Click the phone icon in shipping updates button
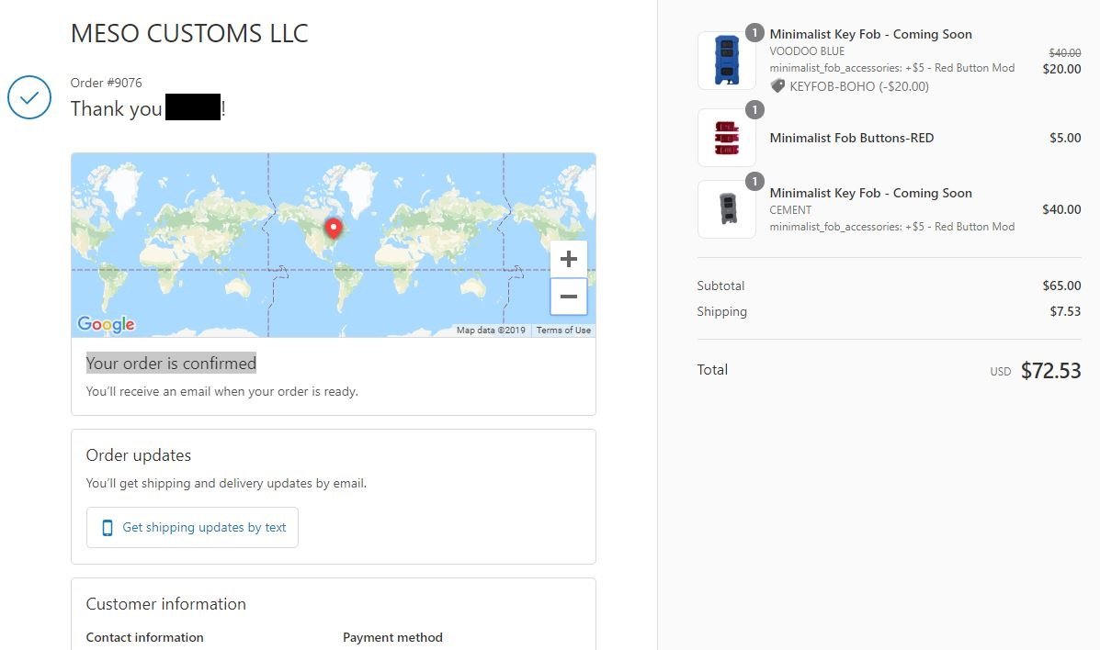The image size is (1100, 650). (108, 528)
